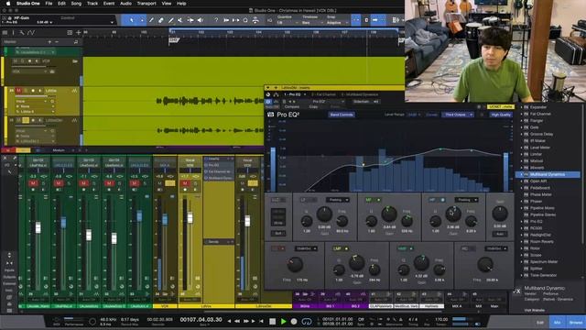Select Open AIR in effects list
Screen dimensions: 586x330
coord(538,181)
